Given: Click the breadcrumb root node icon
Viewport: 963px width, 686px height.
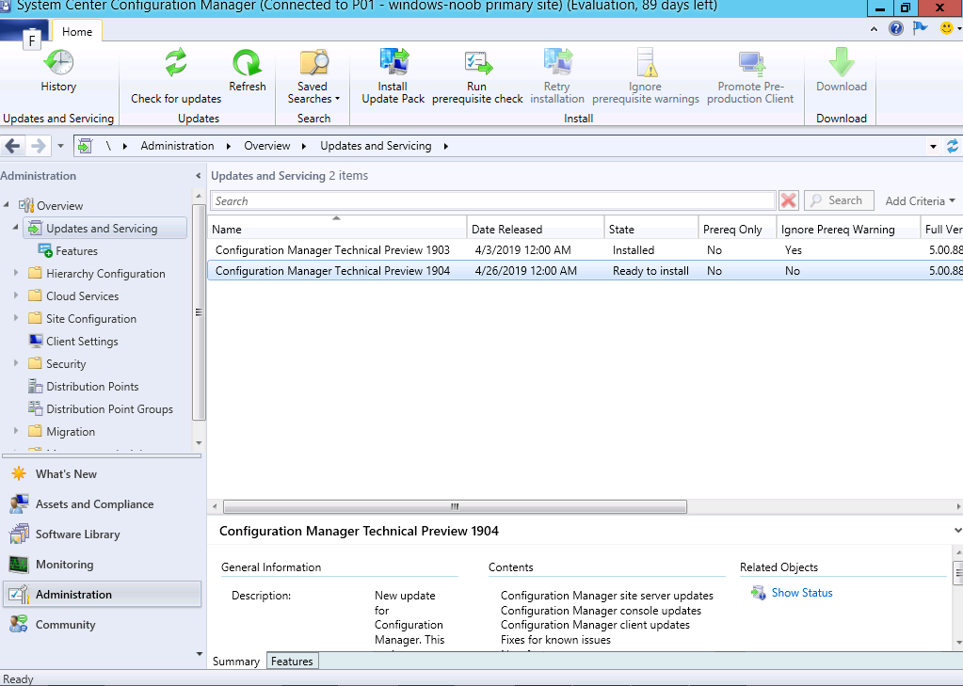Looking at the screenshot, I should point(85,146).
